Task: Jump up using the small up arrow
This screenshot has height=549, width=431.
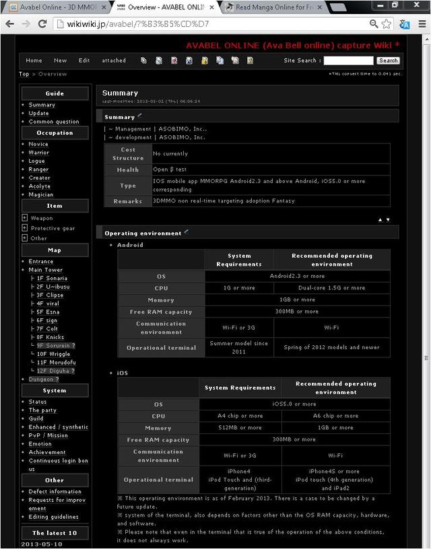Action: 380,220
